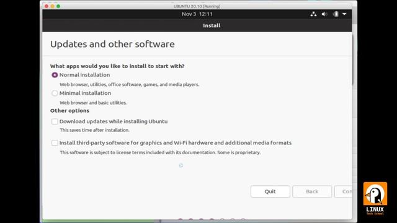
Task: Click the Quit button
Action: coord(270,191)
